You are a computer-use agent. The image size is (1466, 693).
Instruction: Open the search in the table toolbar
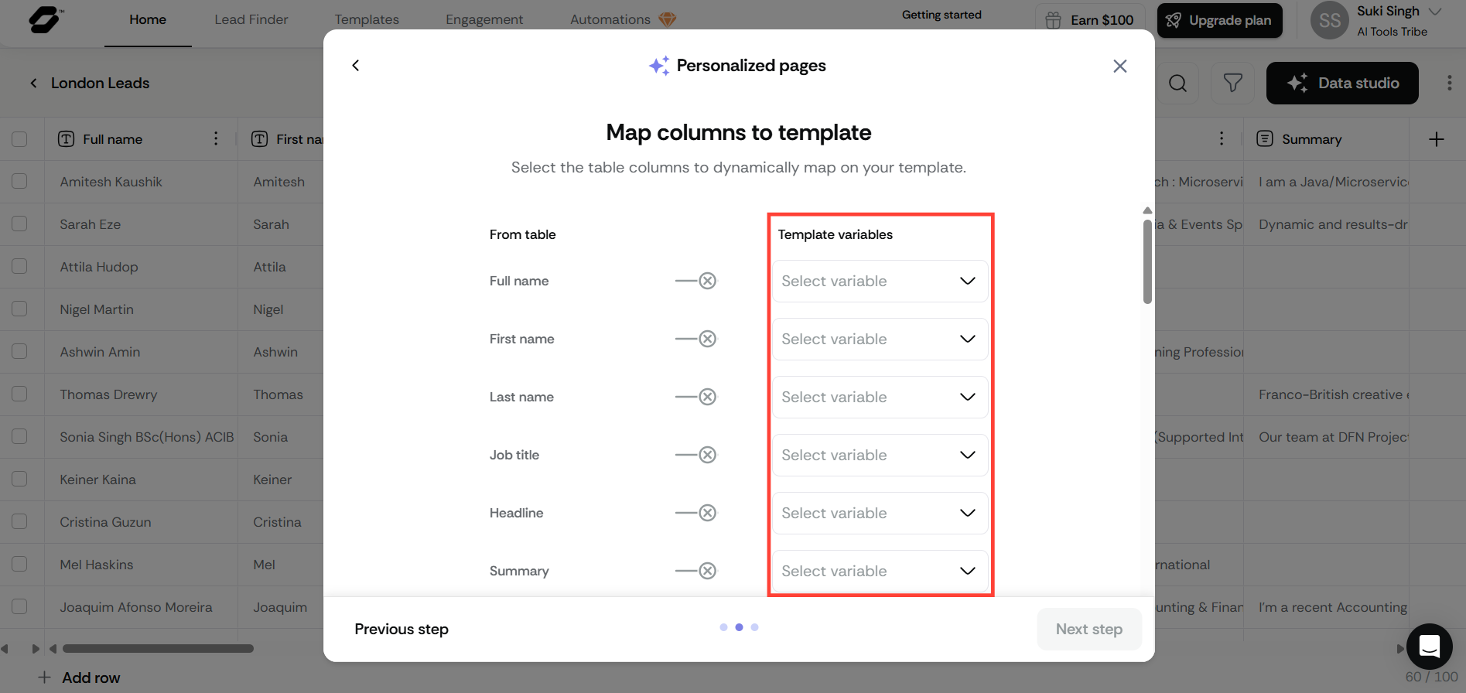[1177, 84]
